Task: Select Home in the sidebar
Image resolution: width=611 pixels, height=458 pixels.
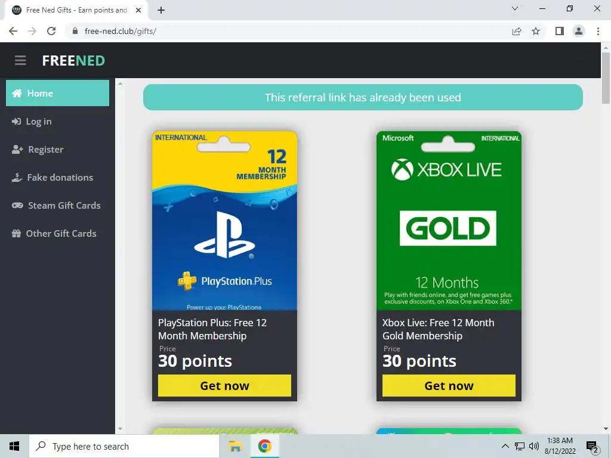Action: [x=58, y=93]
